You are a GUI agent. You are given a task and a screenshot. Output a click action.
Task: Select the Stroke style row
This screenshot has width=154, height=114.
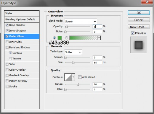tap(22, 87)
